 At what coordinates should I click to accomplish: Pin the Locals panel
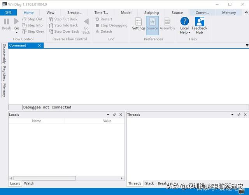(x=114, y=115)
